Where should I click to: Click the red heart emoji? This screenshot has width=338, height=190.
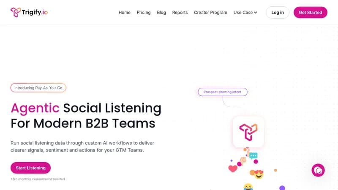coord(233,168)
